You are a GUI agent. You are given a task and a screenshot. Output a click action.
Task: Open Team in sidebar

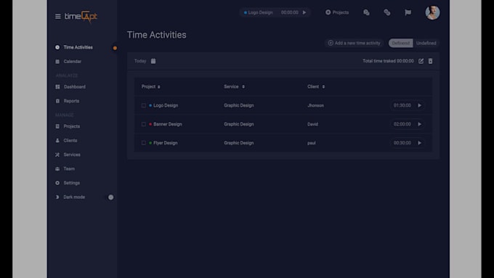(69, 168)
